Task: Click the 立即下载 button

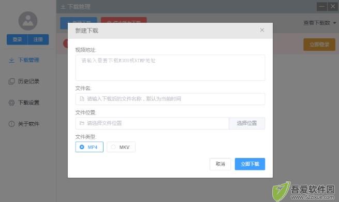Action: 250,164
